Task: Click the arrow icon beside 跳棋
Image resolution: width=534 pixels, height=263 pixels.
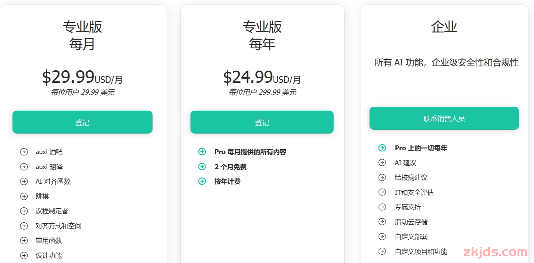Action: (x=24, y=196)
